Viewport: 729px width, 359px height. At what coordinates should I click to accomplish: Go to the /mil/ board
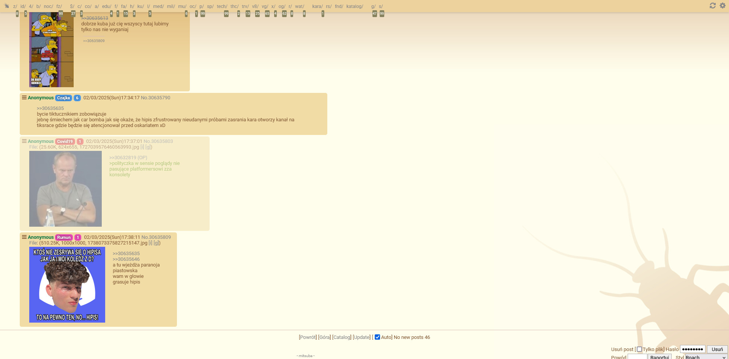click(171, 6)
